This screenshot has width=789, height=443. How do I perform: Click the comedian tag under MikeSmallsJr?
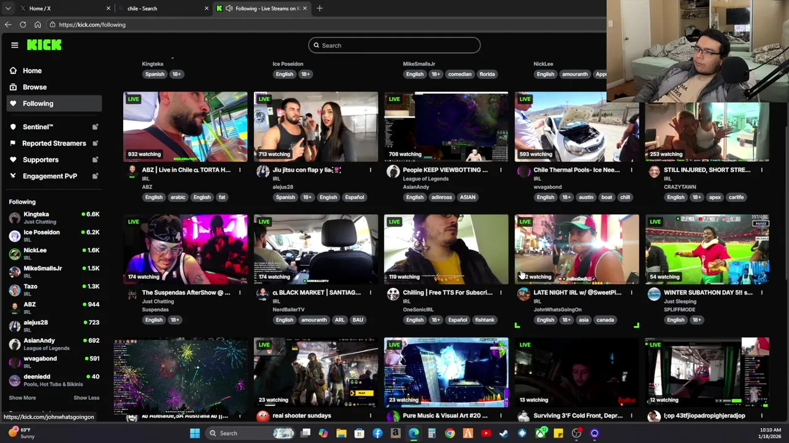click(460, 74)
